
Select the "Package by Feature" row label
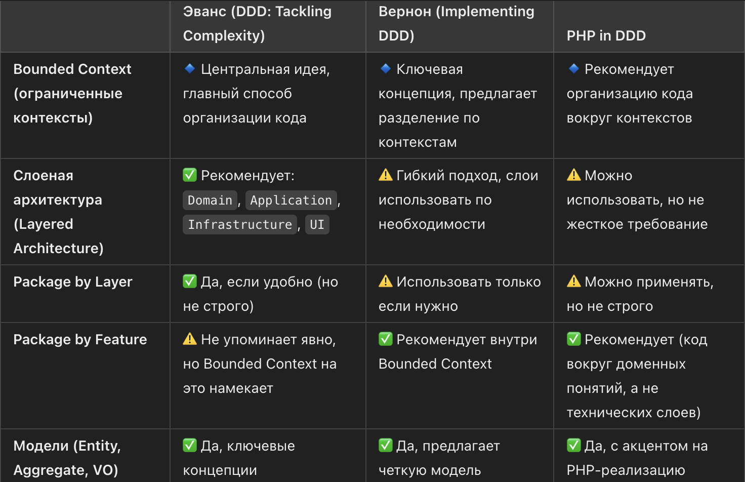80,339
